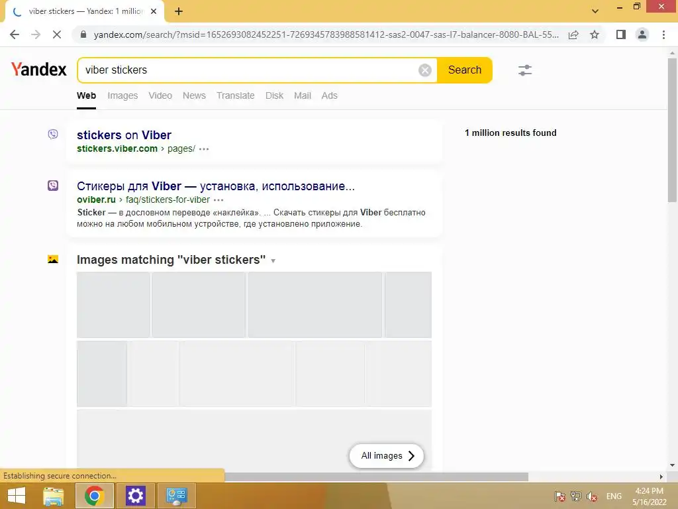Viewport: 678px width, 509px height.
Task: Open the 'stickers on Viber' result
Action: 124,135
